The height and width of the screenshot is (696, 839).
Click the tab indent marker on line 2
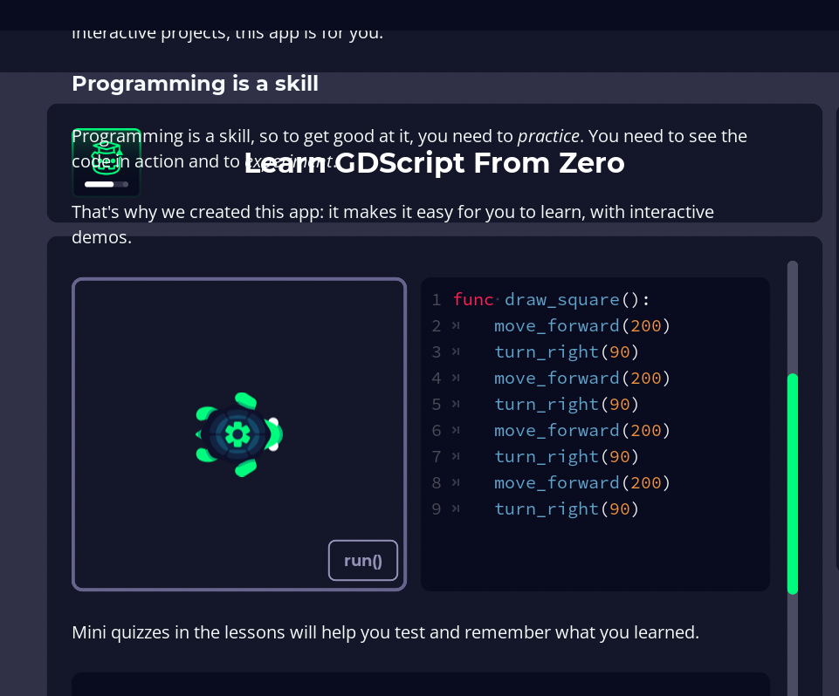pyautogui.click(x=456, y=325)
